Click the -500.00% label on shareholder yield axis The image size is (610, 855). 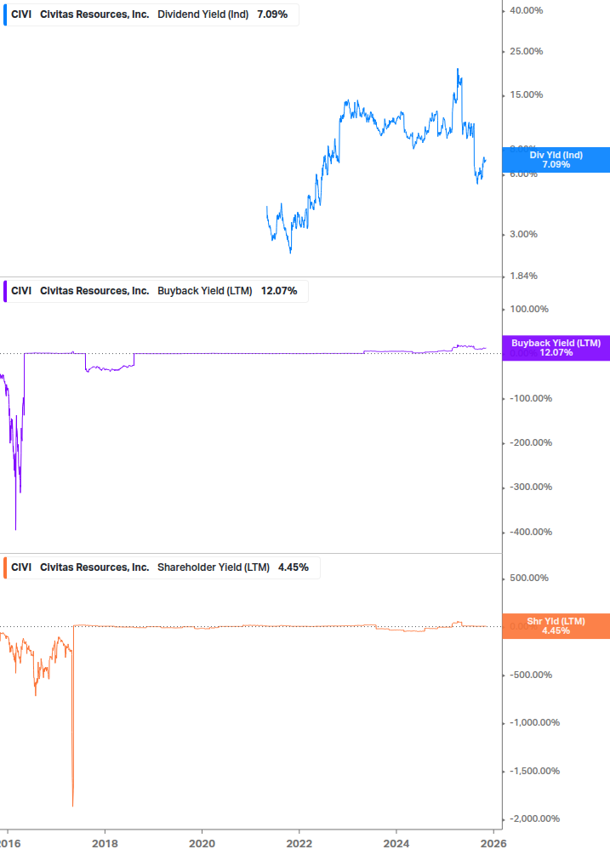530,675
